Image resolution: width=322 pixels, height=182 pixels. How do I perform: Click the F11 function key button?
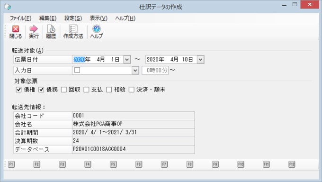point(266,164)
